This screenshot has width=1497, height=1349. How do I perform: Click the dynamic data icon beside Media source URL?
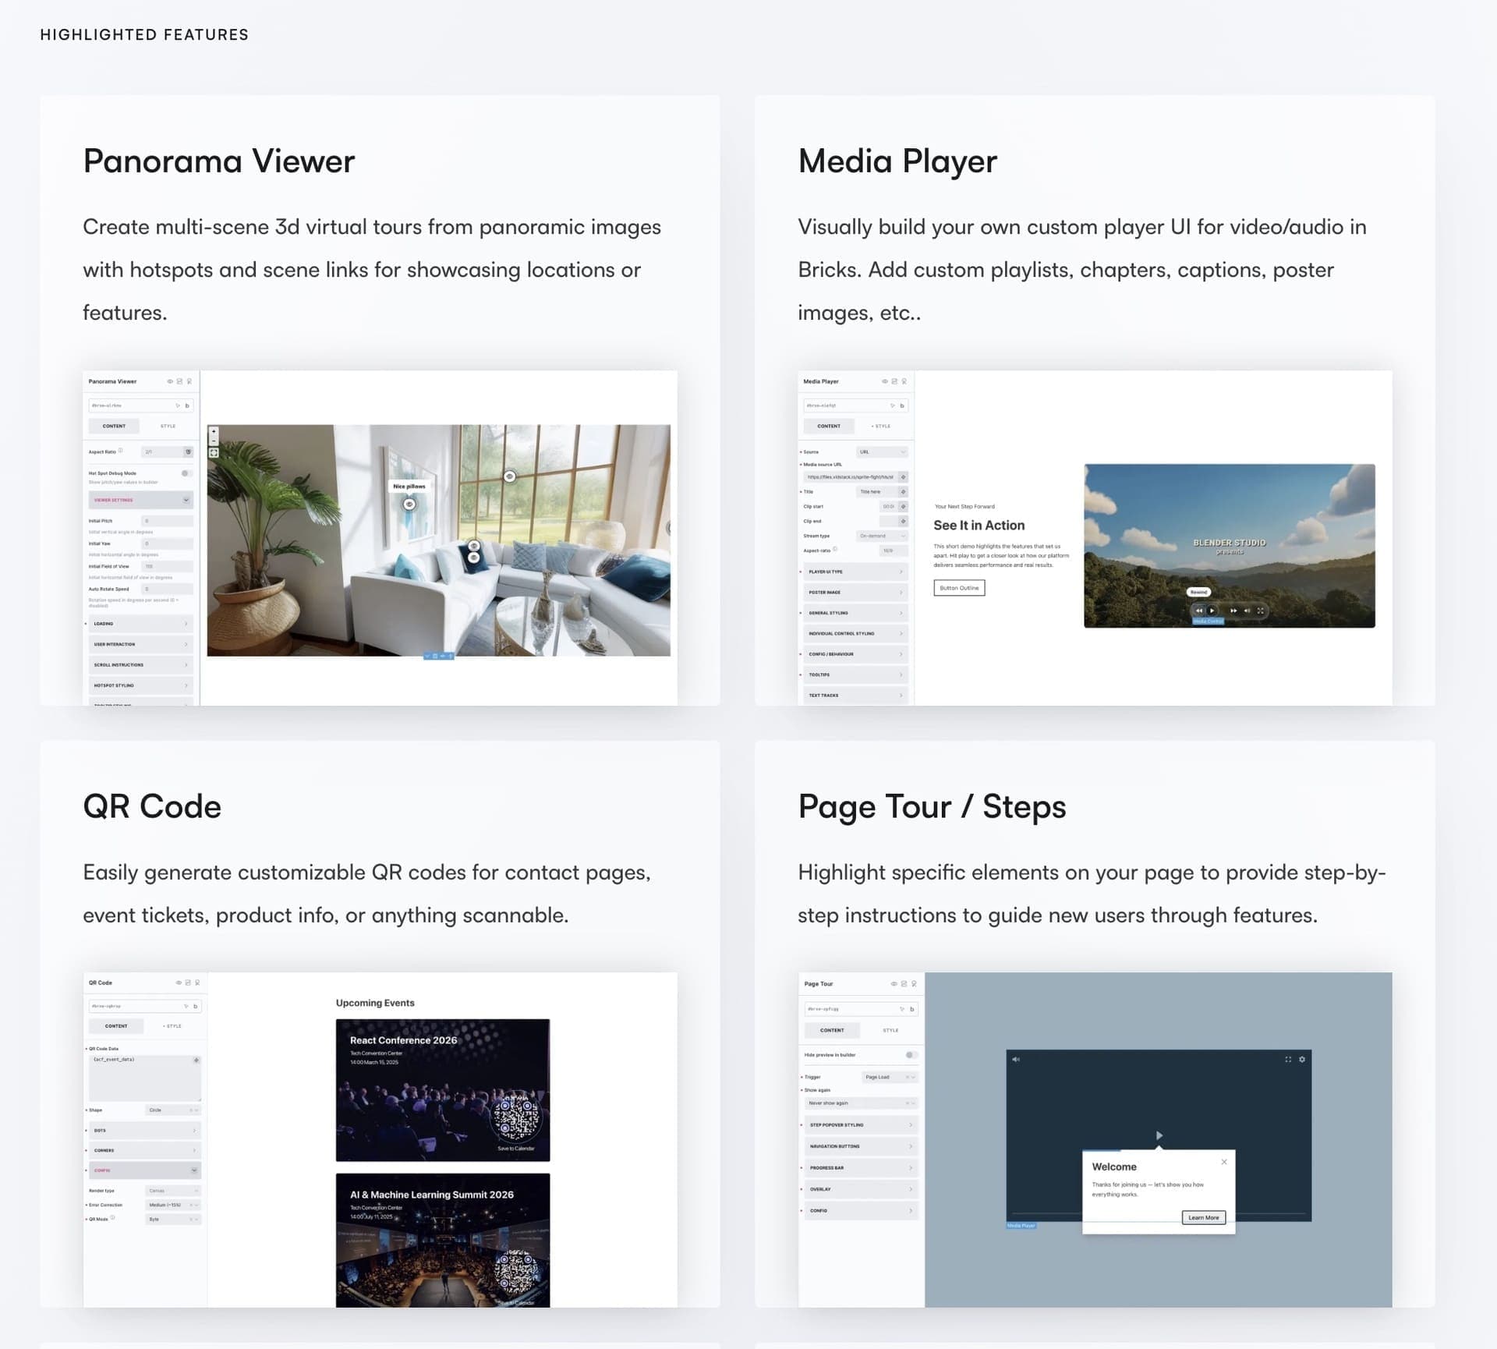point(903,476)
